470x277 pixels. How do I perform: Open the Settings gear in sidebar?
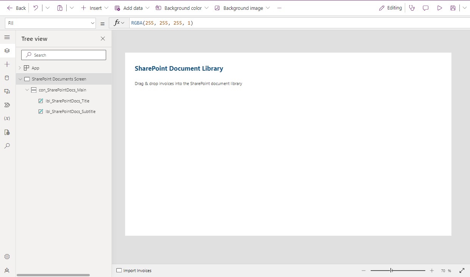pyautogui.click(x=7, y=257)
